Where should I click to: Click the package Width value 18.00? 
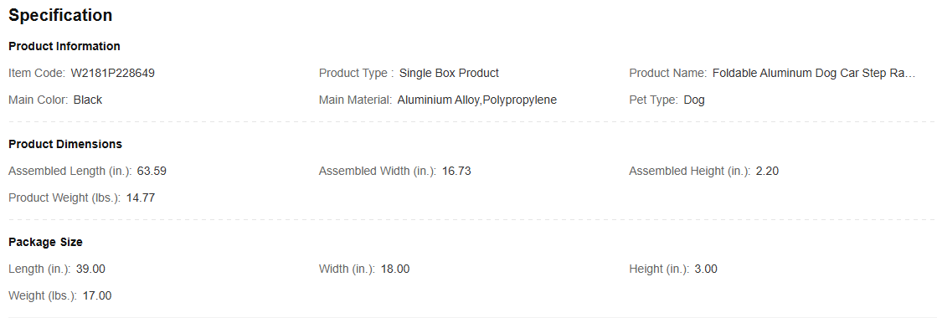click(395, 269)
